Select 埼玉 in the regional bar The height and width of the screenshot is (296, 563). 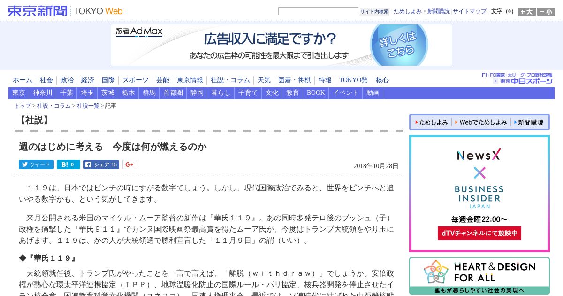87,93
